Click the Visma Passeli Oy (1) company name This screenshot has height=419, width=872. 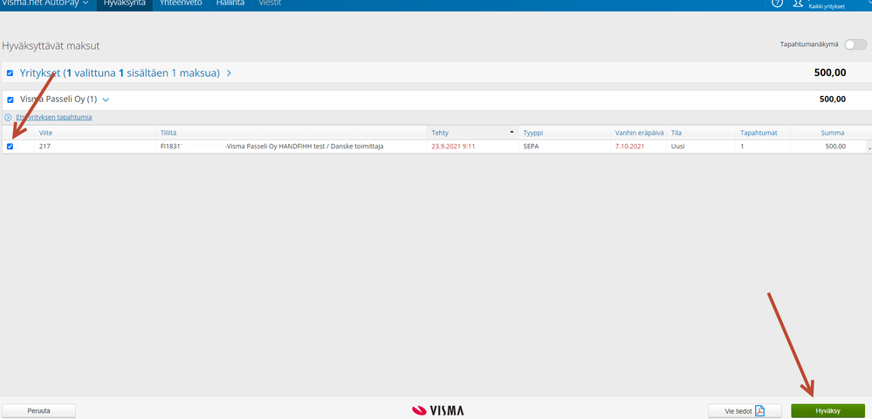coord(58,100)
